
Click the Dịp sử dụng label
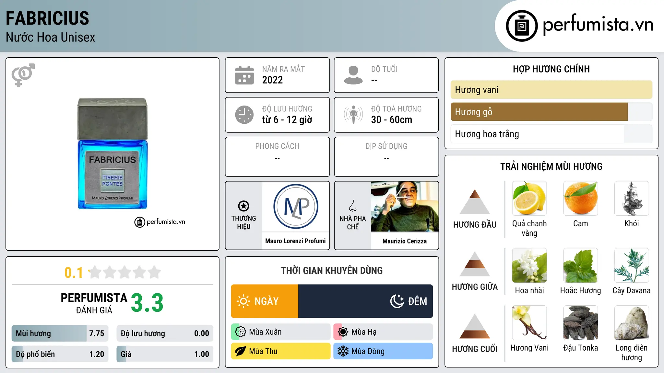pyautogui.click(x=386, y=146)
